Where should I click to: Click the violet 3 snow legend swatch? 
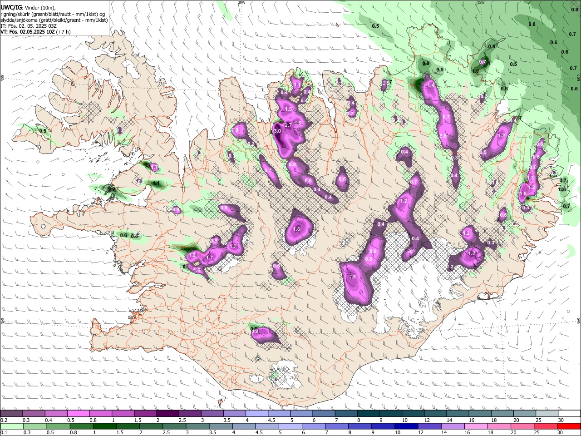(x=212, y=414)
